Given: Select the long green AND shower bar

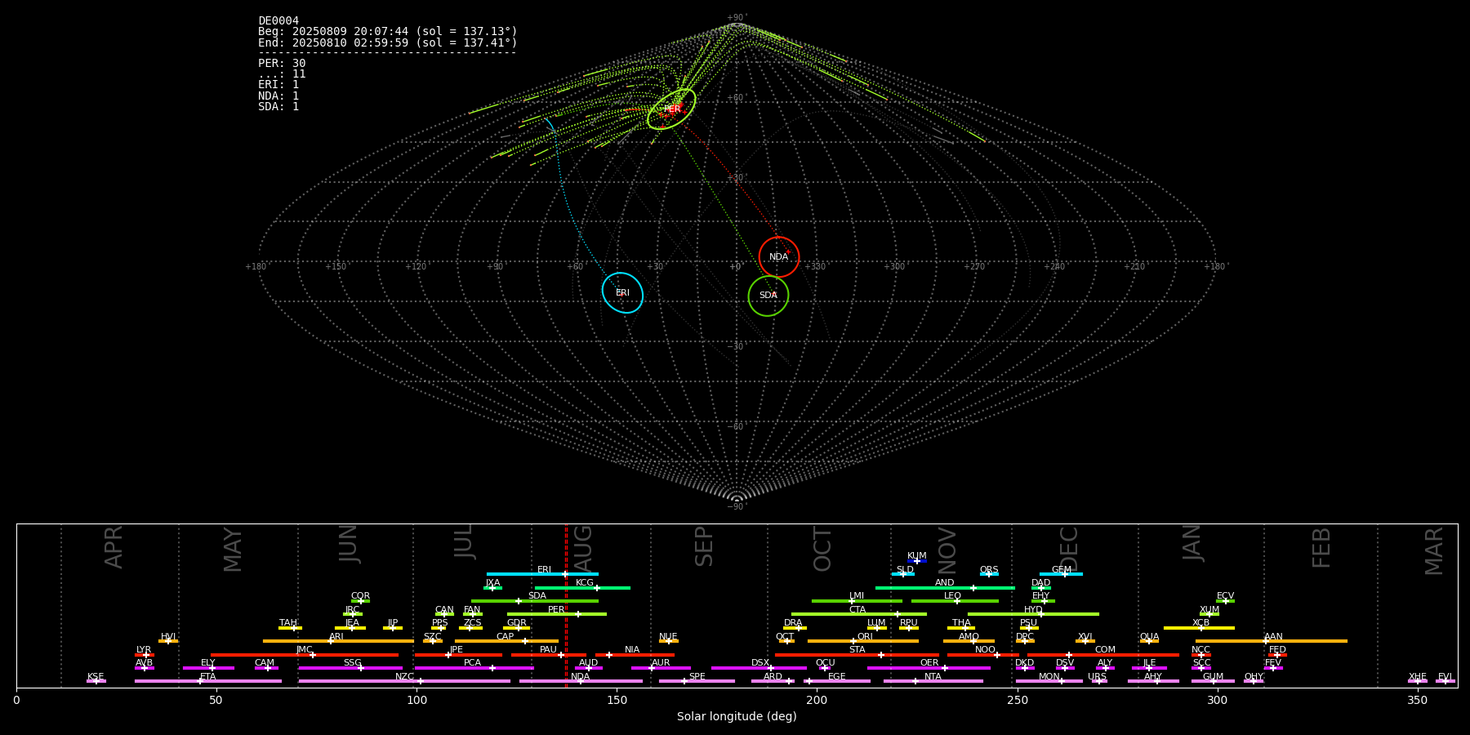Looking at the screenshot, I should coord(945,588).
